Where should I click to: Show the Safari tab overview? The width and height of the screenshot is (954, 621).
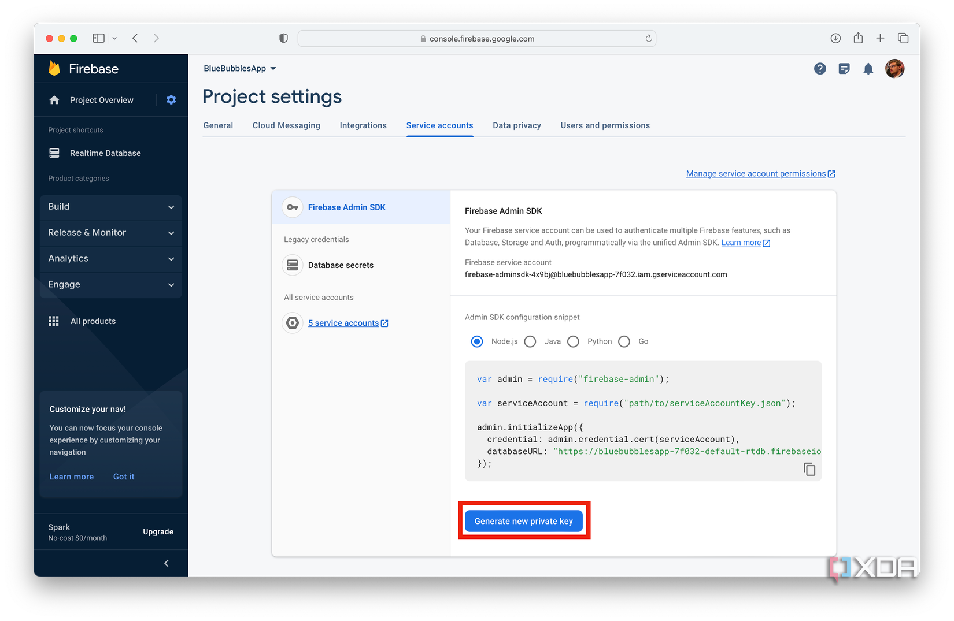tap(903, 38)
